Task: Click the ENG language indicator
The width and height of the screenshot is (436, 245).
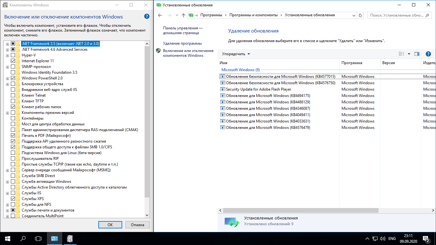Action: click(x=392, y=239)
